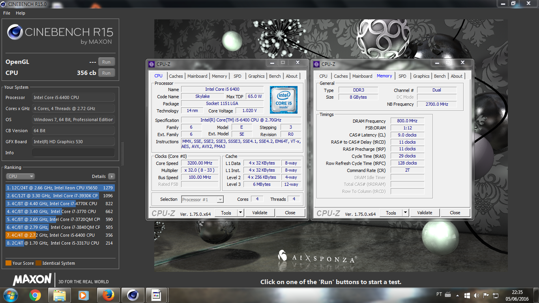Viewport: 539px width, 303px height.
Task: Show hidden tray icons arrow
Action: [457, 295]
